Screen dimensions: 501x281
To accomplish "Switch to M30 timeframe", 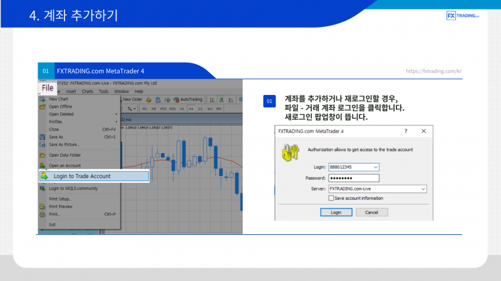I will tap(173, 109).
